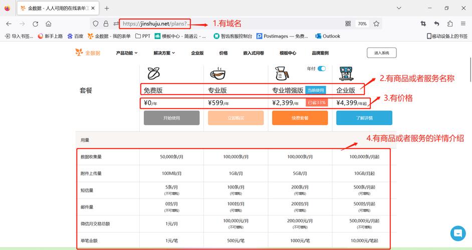Click the ¥599/年 price
The image size is (472, 250).
(x=218, y=103)
